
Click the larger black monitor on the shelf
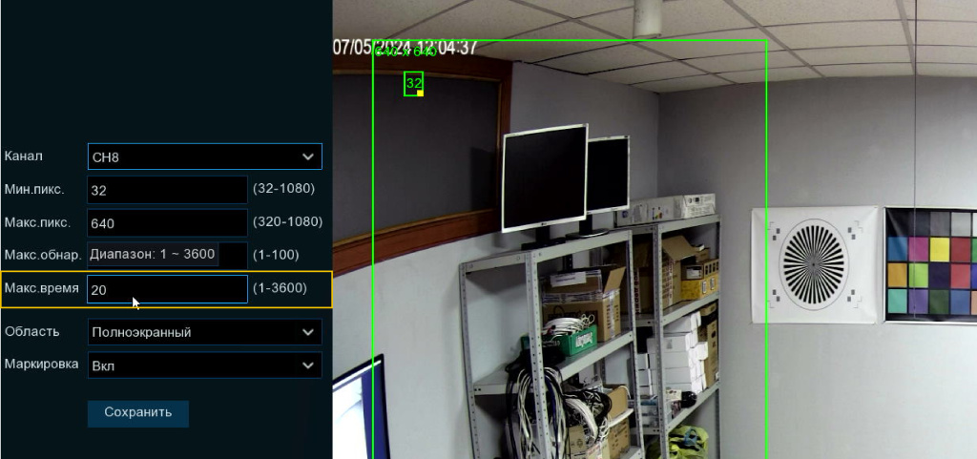tap(545, 177)
